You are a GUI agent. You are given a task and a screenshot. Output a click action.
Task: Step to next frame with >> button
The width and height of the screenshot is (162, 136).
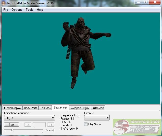[x=51, y=125]
